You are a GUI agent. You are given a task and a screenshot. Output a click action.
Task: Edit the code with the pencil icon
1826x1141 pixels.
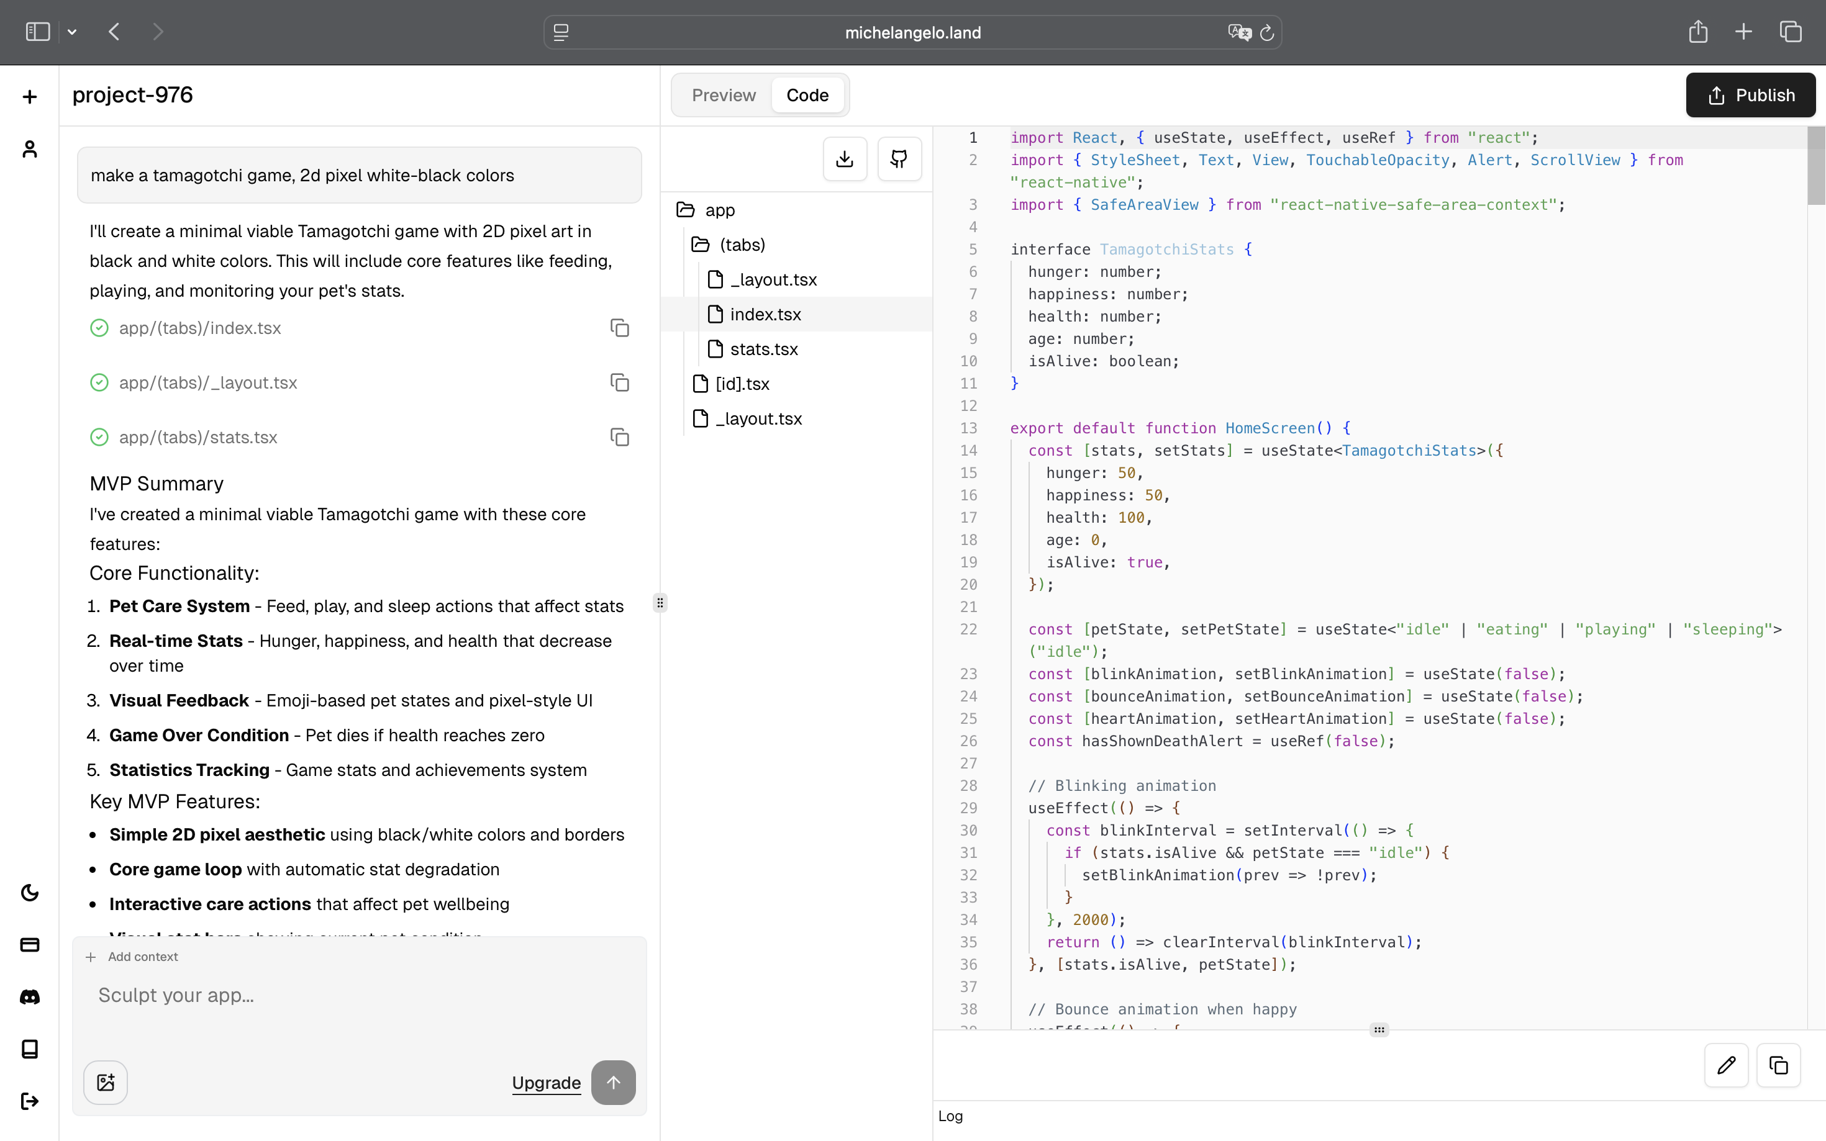[1725, 1065]
